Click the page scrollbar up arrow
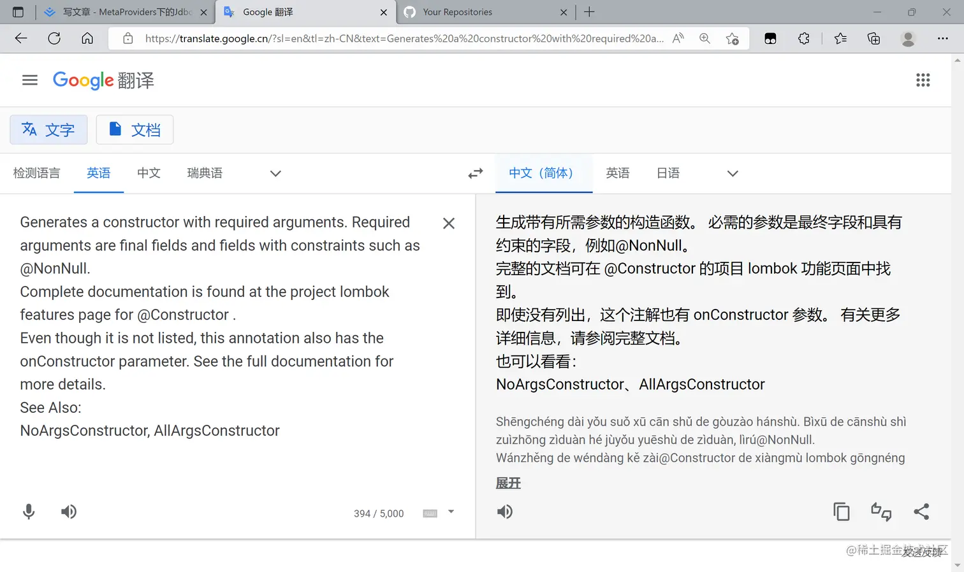964x572 pixels. [x=958, y=61]
